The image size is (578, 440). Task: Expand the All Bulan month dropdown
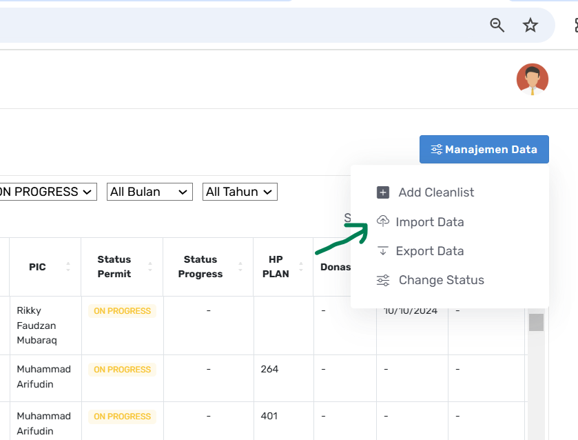149,192
